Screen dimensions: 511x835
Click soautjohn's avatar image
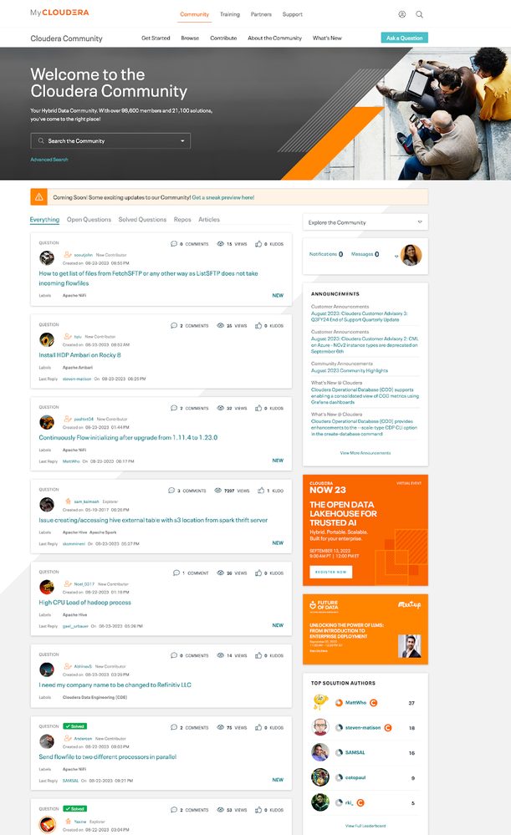[x=47, y=257]
